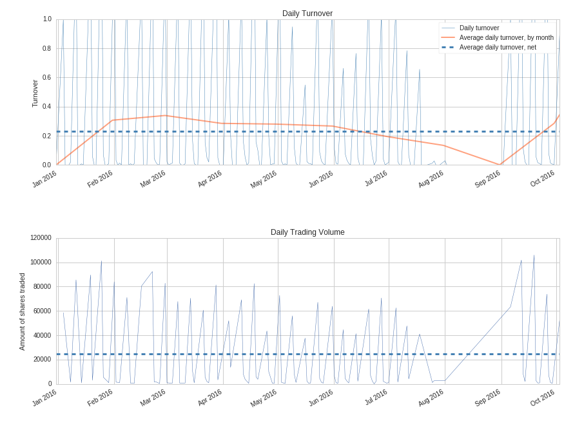Screen dimensions: 584x424
Task: Click the 100000 tick on volume axis
Action: (41, 263)
